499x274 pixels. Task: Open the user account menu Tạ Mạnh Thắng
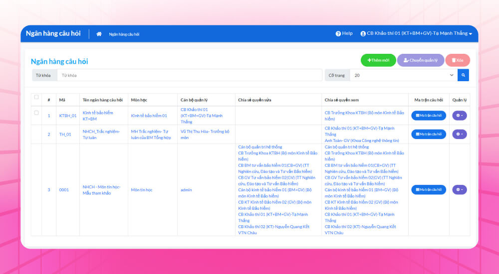pos(416,33)
